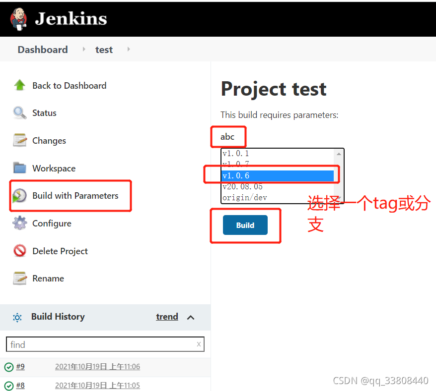The height and width of the screenshot is (391, 436).
Task: Expand the arrow after test breadcrumb
Action: click(x=129, y=49)
